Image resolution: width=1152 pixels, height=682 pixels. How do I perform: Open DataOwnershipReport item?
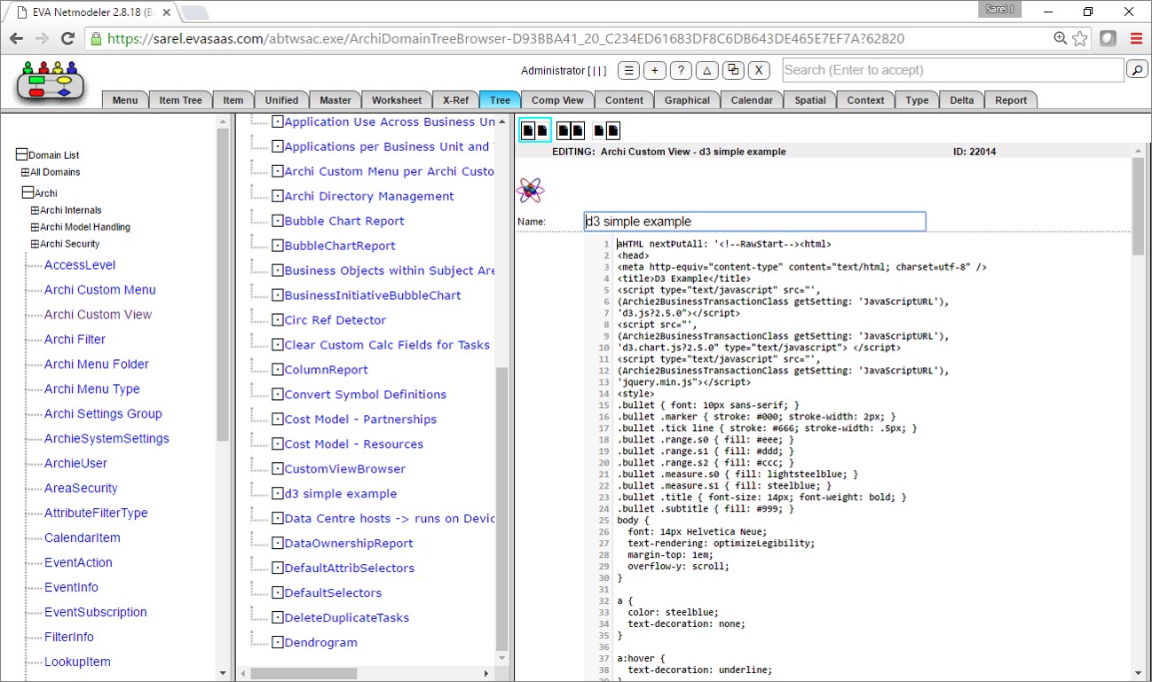pyautogui.click(x=349, y=544)
